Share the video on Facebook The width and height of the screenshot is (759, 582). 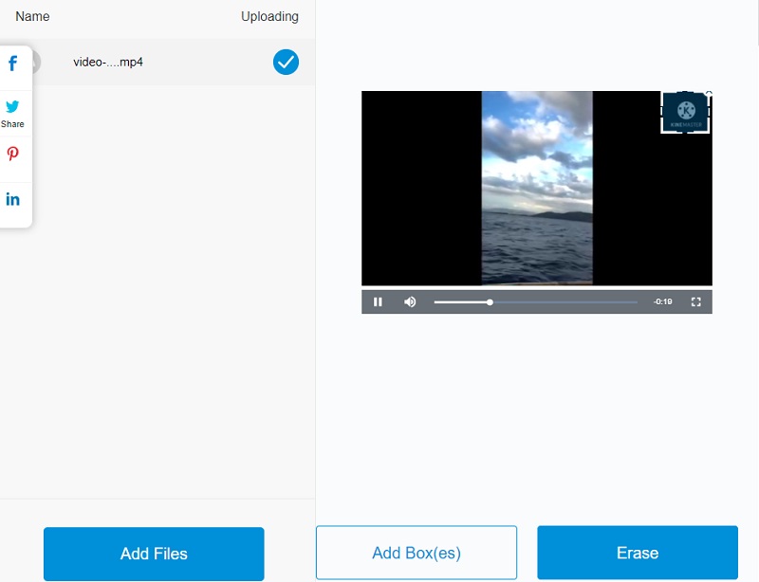click(x=13, y=64)
